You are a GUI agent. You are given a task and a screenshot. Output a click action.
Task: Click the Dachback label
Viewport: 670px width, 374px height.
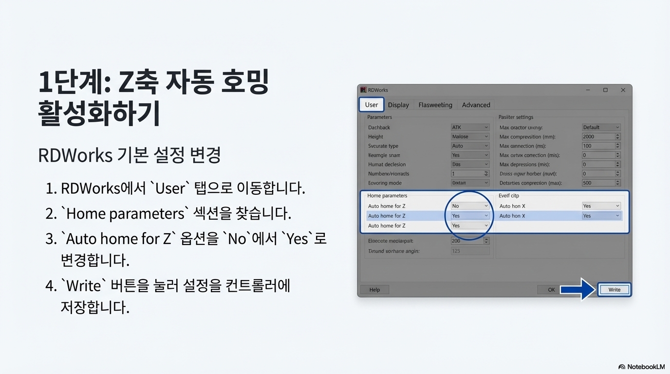pyautogui.click(x=379, y=127)
